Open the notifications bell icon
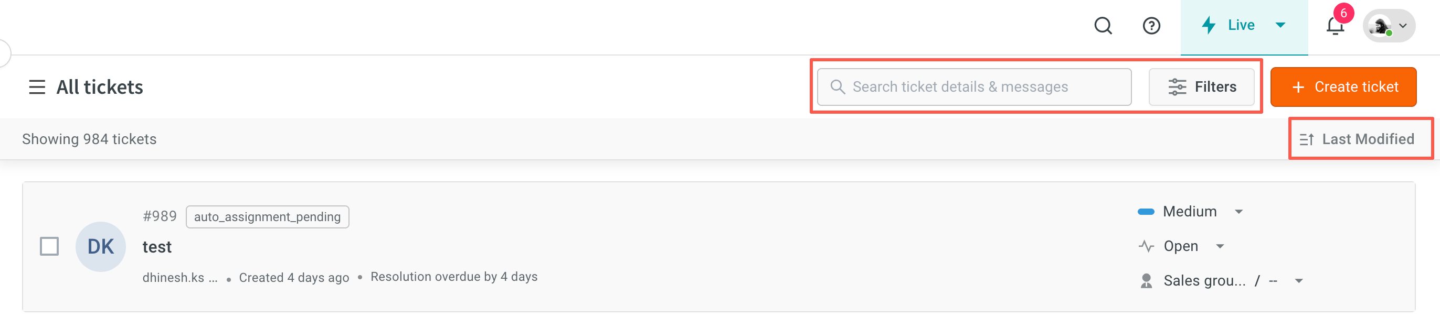Screen dimensions: 1440x328 1335,26
